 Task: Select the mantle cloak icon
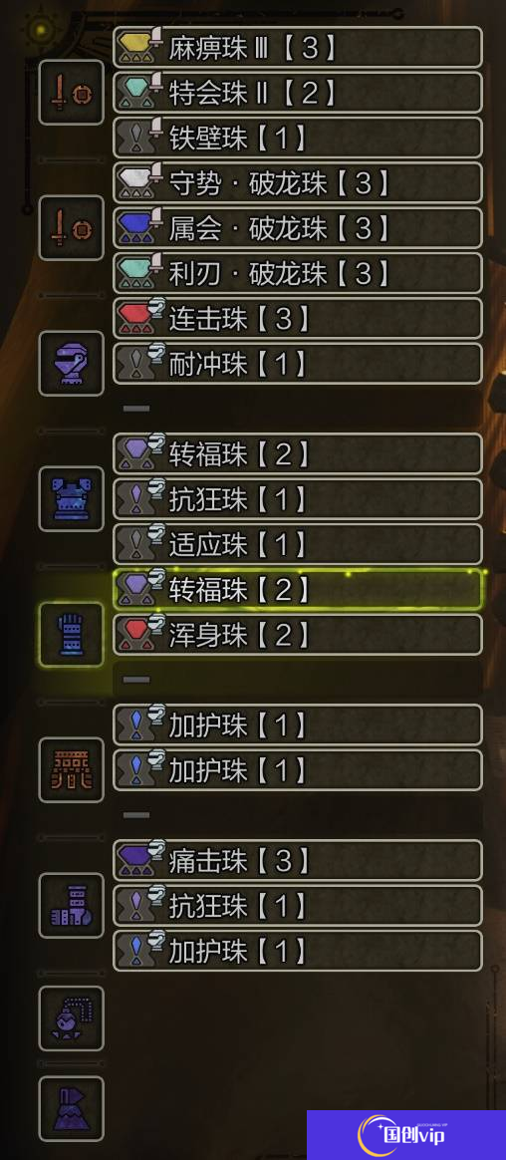[x=71, y=1108]
